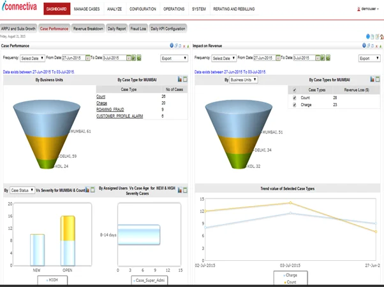Open Frequency dropdown in Impact on Revenue panel
384x287 pixels.
tap(224, 58)
